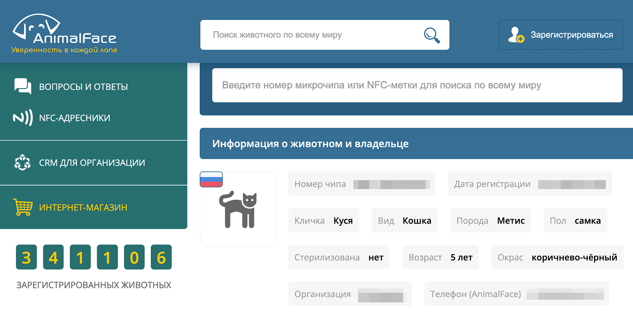Click the counter digit 0
The height and width of the screenshot is (323, 633).
pos(134,257)
